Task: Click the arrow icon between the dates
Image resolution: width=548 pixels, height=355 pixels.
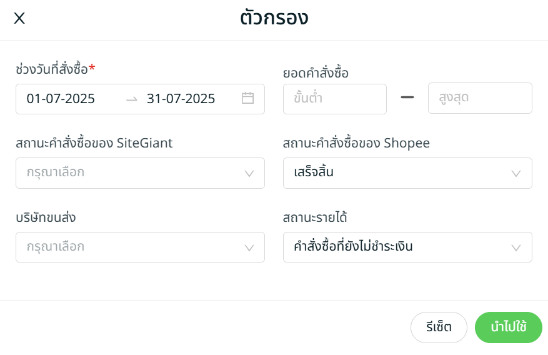Action: (131, 99)
